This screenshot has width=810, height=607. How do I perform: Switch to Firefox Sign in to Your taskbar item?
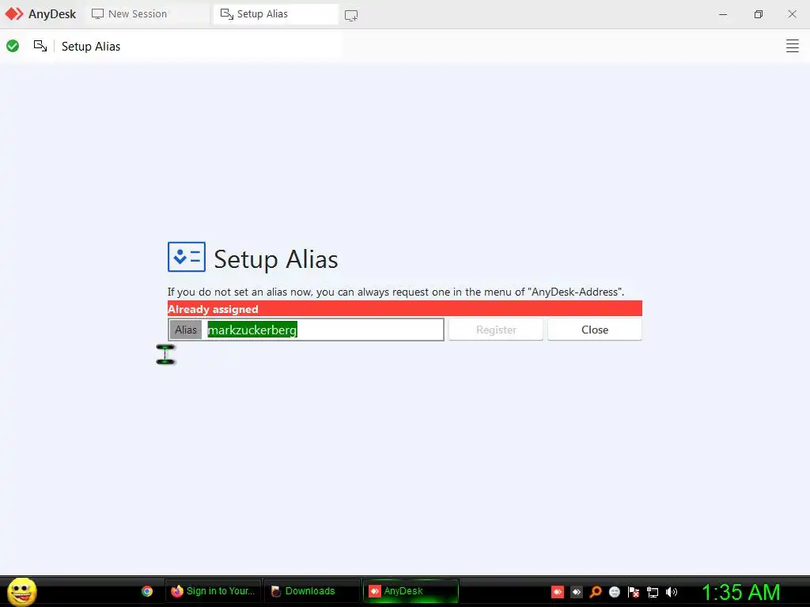pos(213,591)
